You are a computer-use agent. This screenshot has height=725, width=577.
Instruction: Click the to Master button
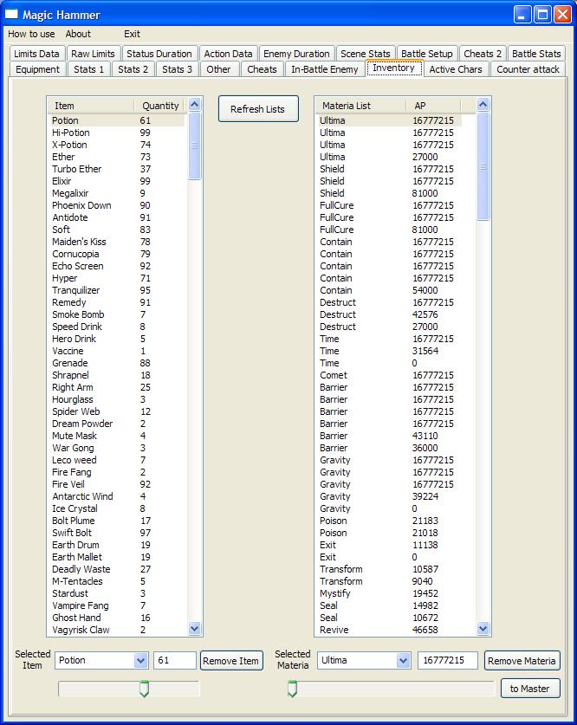pyautogui.click(x=530, y=689)
